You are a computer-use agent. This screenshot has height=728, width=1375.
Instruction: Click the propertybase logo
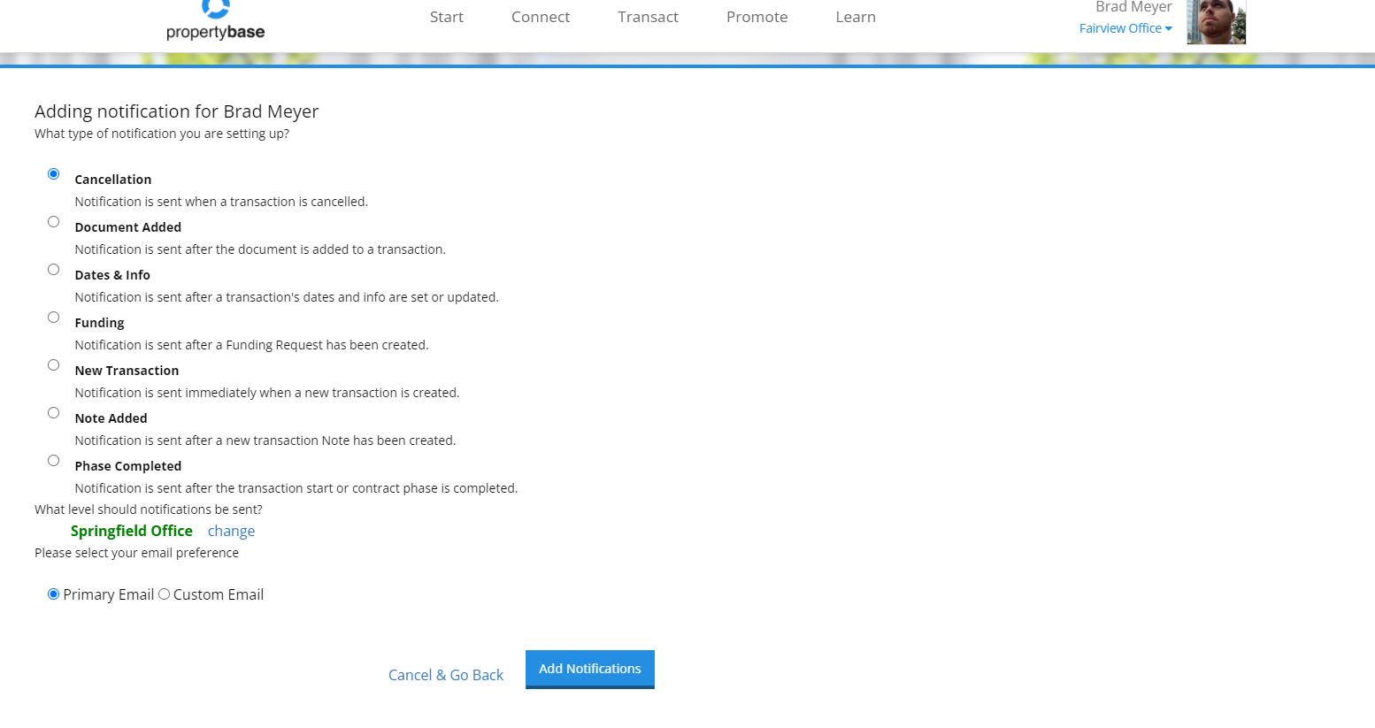(215, 18)
